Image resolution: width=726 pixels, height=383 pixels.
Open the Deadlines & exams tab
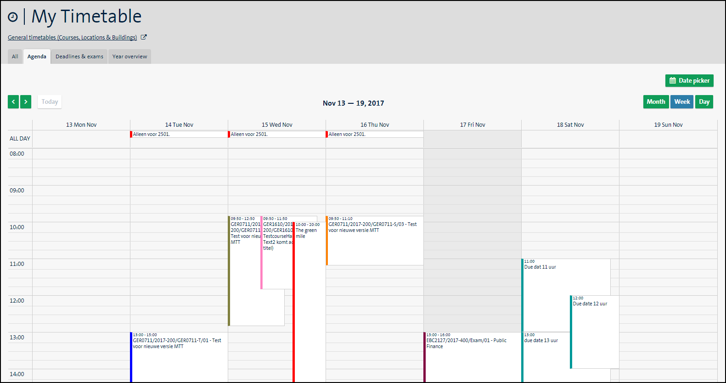(79, 56)
